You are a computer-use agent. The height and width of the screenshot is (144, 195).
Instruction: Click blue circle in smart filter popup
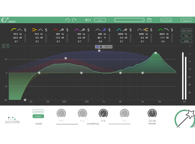pos(97,47)
